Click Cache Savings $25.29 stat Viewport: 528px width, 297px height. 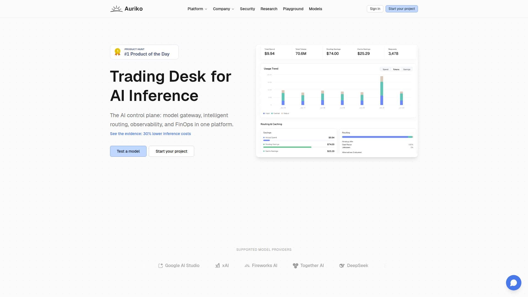(x=364, y=54)
